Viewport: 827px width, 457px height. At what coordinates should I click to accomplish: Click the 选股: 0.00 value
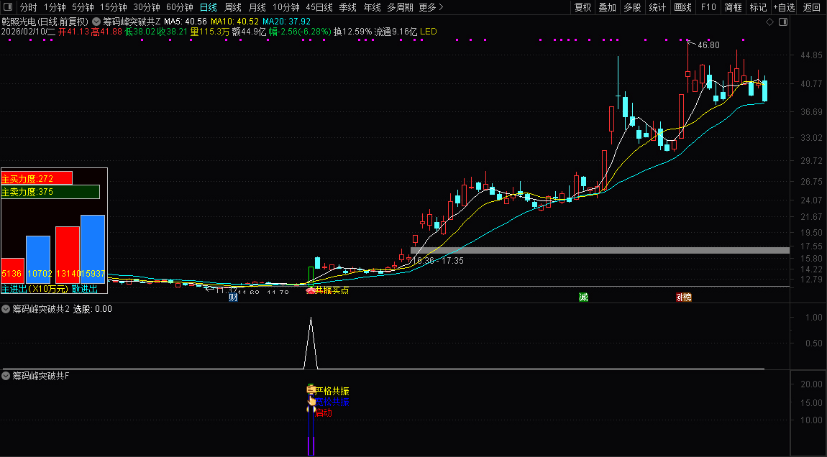point(92,309)
